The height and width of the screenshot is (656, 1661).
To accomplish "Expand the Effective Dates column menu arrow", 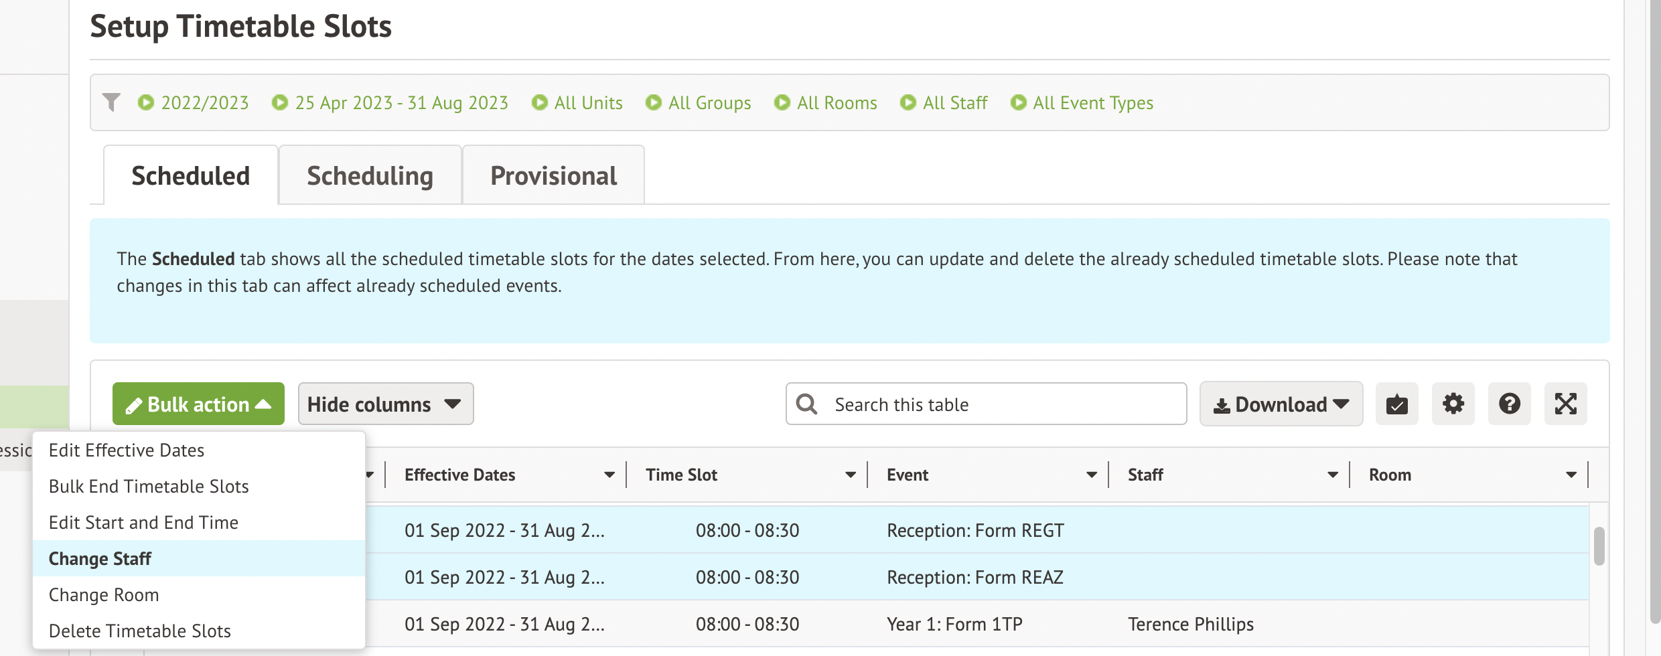I will 609,475.
